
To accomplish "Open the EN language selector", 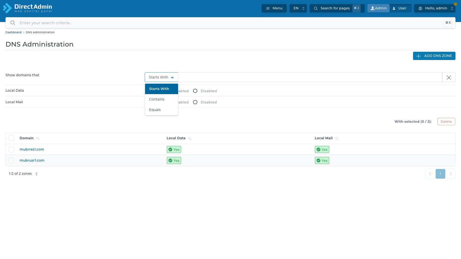I will click(298, 8).
